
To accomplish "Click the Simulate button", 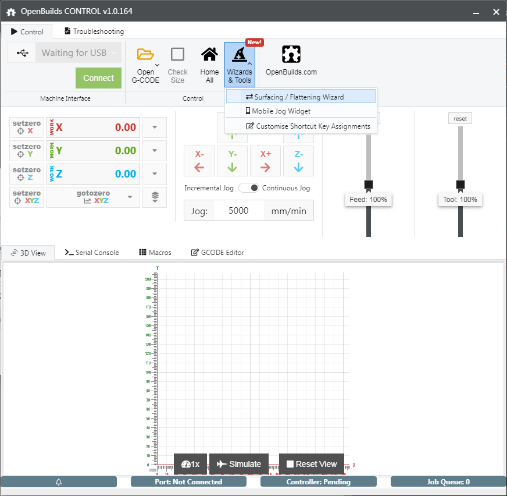I will [x=239, y=464].
